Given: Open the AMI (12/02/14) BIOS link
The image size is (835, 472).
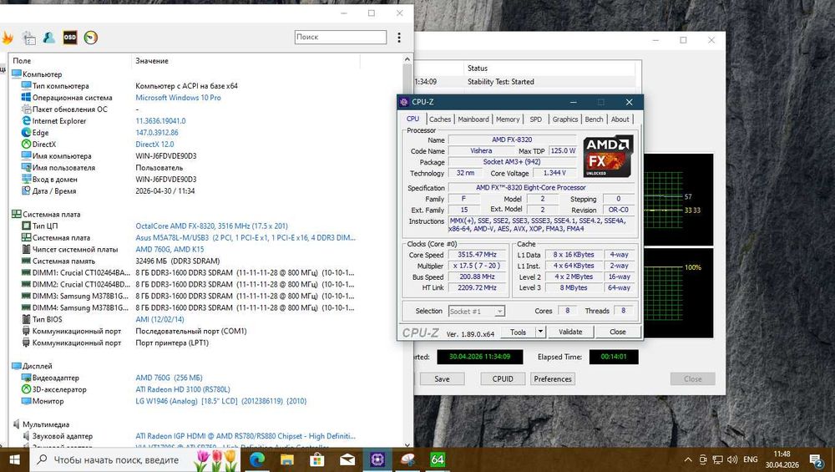Looking at the screenshot, I should point(159,319).
